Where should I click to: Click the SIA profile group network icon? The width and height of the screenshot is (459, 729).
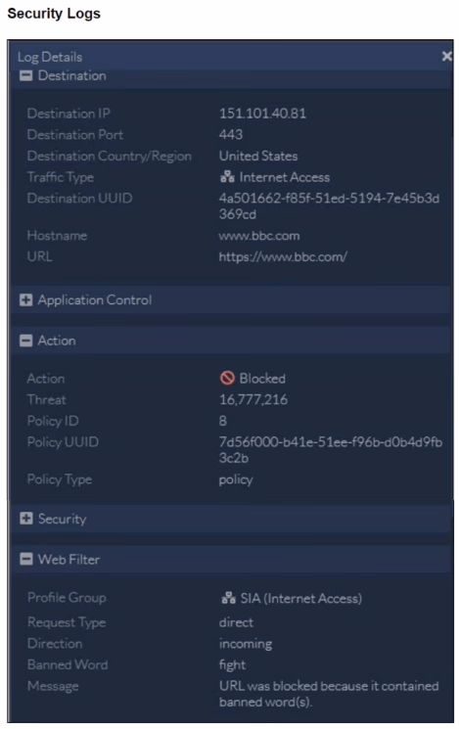[228, 598]
